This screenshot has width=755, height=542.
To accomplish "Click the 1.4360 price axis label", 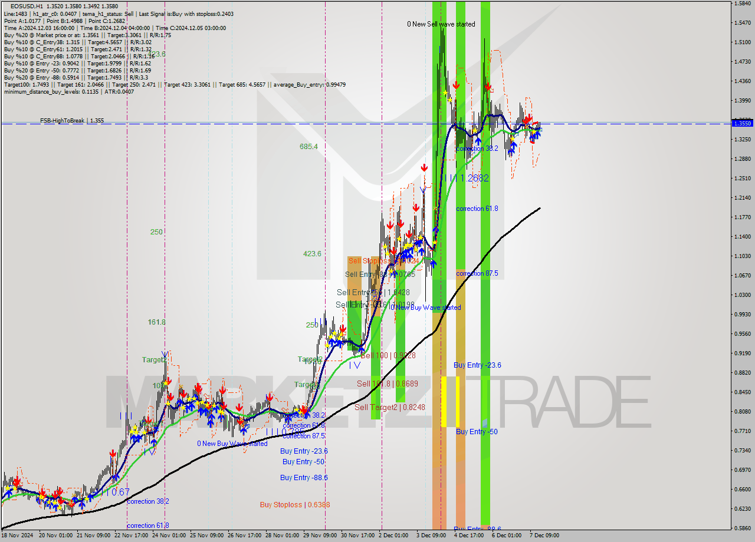I will 742,81.
